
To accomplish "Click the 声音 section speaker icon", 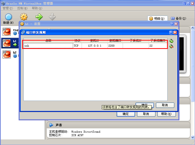I will (x=51, y=125).
